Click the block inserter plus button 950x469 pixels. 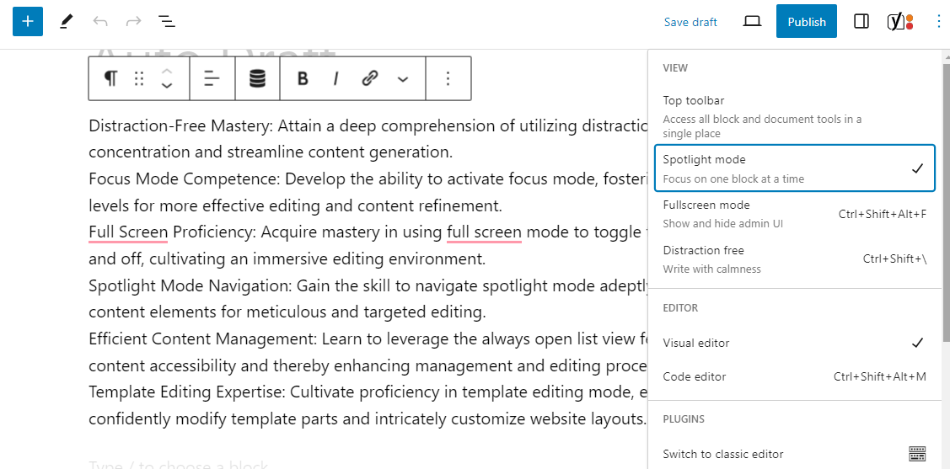28,22
